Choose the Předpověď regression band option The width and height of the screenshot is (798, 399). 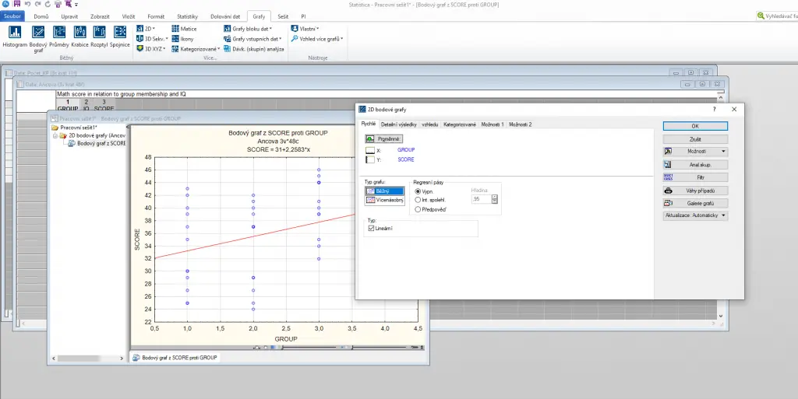click(419, 209)
